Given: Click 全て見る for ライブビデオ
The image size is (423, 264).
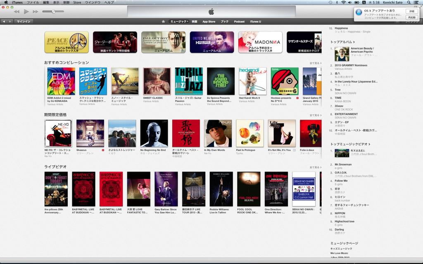Looking at the screenshot, I should (315, 167).
